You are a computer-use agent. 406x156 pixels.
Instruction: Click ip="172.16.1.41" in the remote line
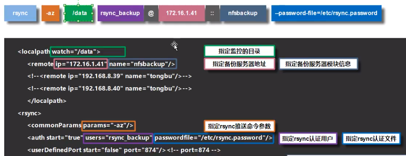81,64
